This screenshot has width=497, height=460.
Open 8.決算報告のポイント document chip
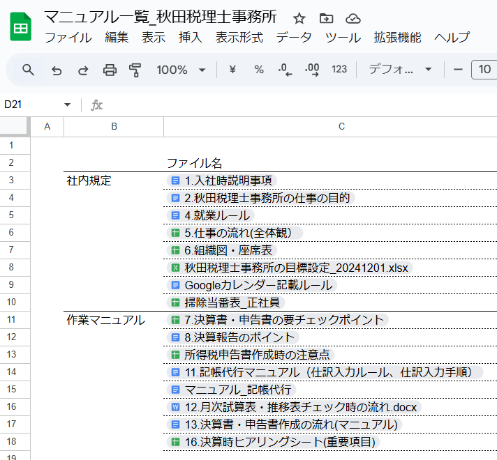pos(232,337)
